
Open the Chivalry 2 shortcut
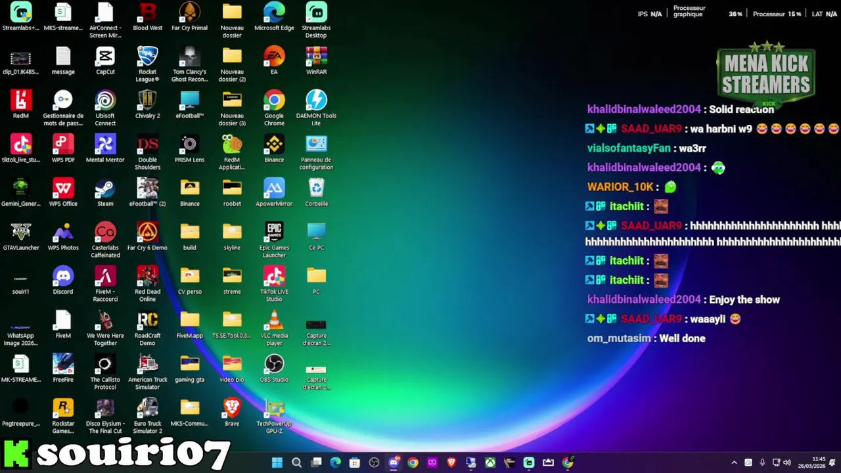click(x=147, y=105)
